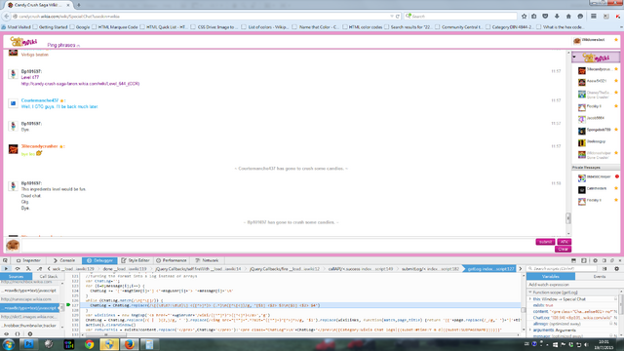Go to Firefox home page
Screen dimensions: 624x351
click(568, 17)
